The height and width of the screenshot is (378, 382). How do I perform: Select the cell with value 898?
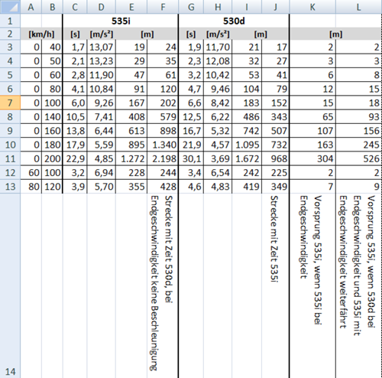[163, 131]
